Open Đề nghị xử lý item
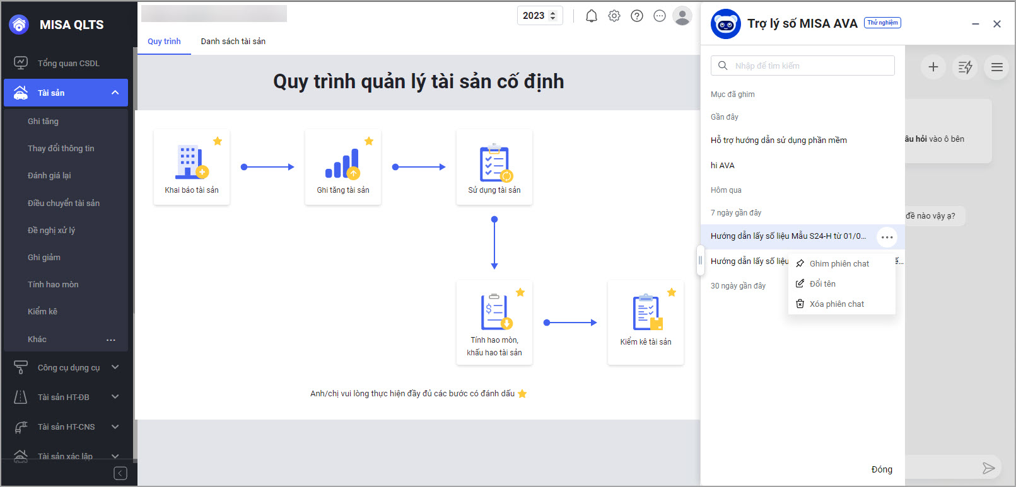This screenshot has height=487, width=1016. pyautogui.click(x=51, y=230)
